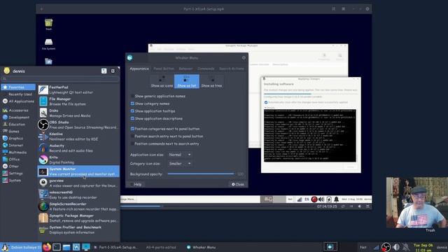Click volume icon in video player controls
The height and width of the screenshot is (252, 448).
pos(359,206)
